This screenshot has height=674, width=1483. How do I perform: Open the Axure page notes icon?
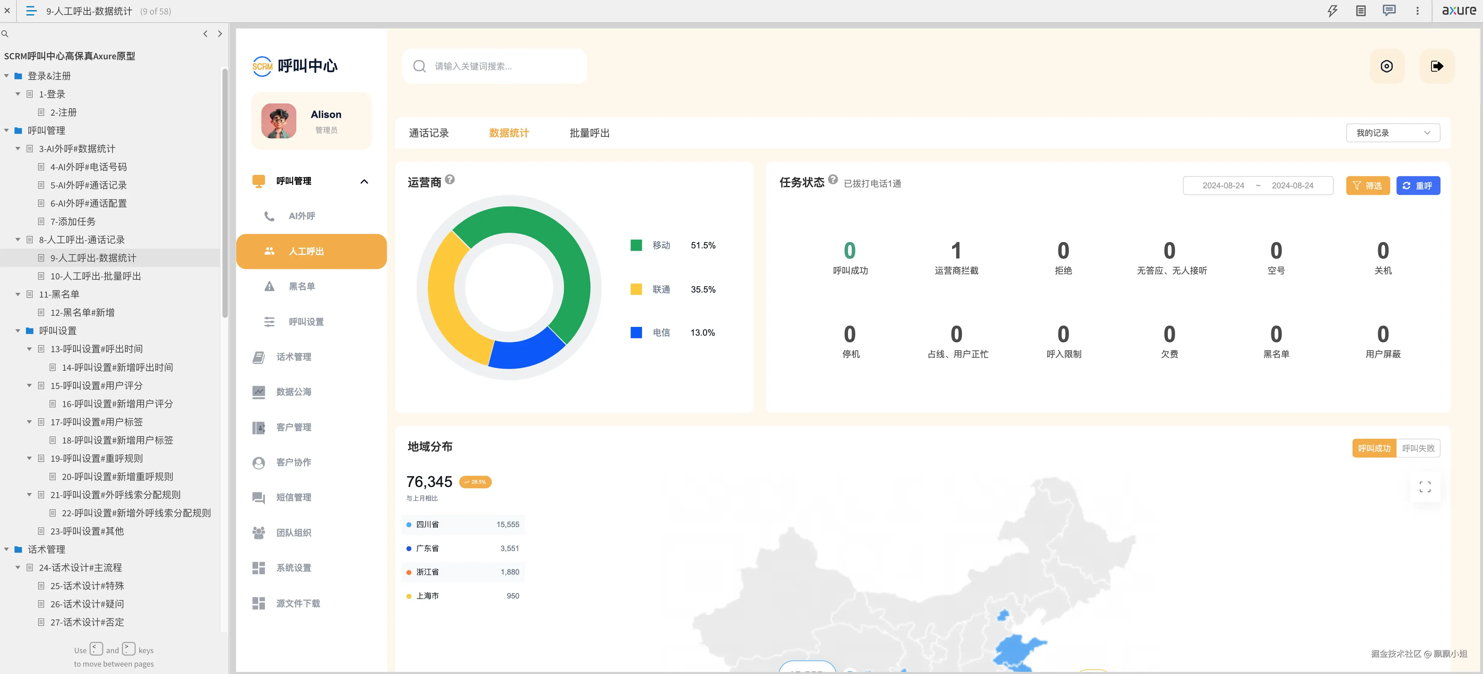(1360, 11)
